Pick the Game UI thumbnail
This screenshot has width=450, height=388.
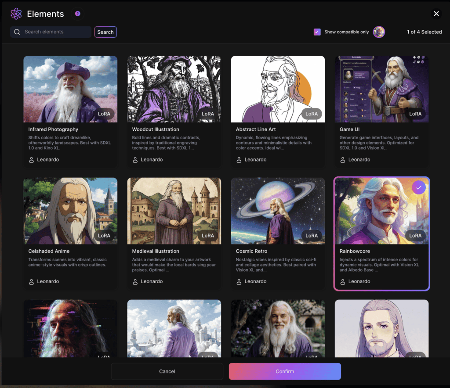[382, 89]
